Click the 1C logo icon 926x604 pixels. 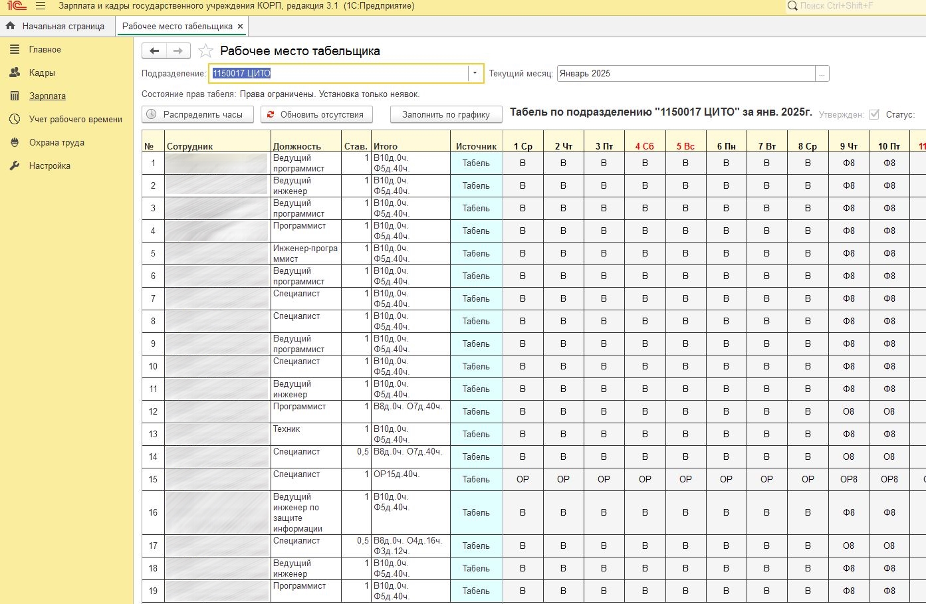coord(17,6)
